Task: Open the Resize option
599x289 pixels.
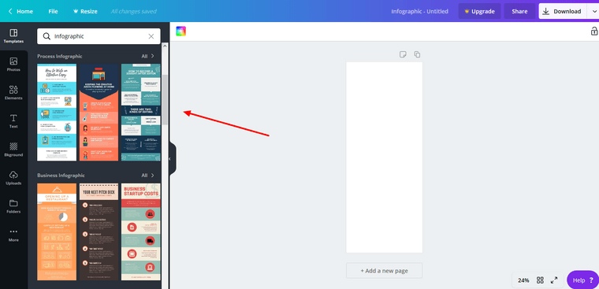Action: pyautogui.click(x=85, y=12)
